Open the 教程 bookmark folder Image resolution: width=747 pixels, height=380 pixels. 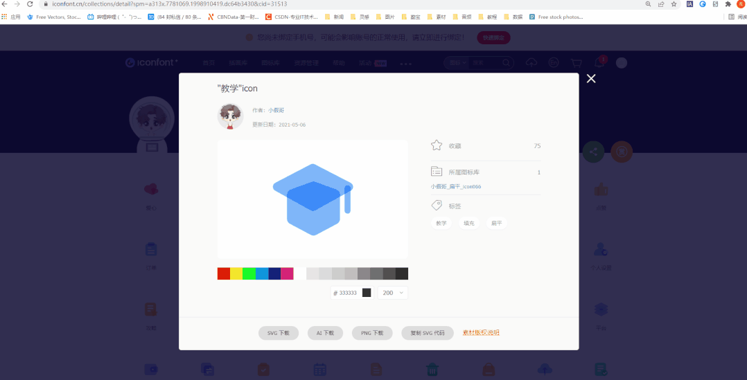488,17
